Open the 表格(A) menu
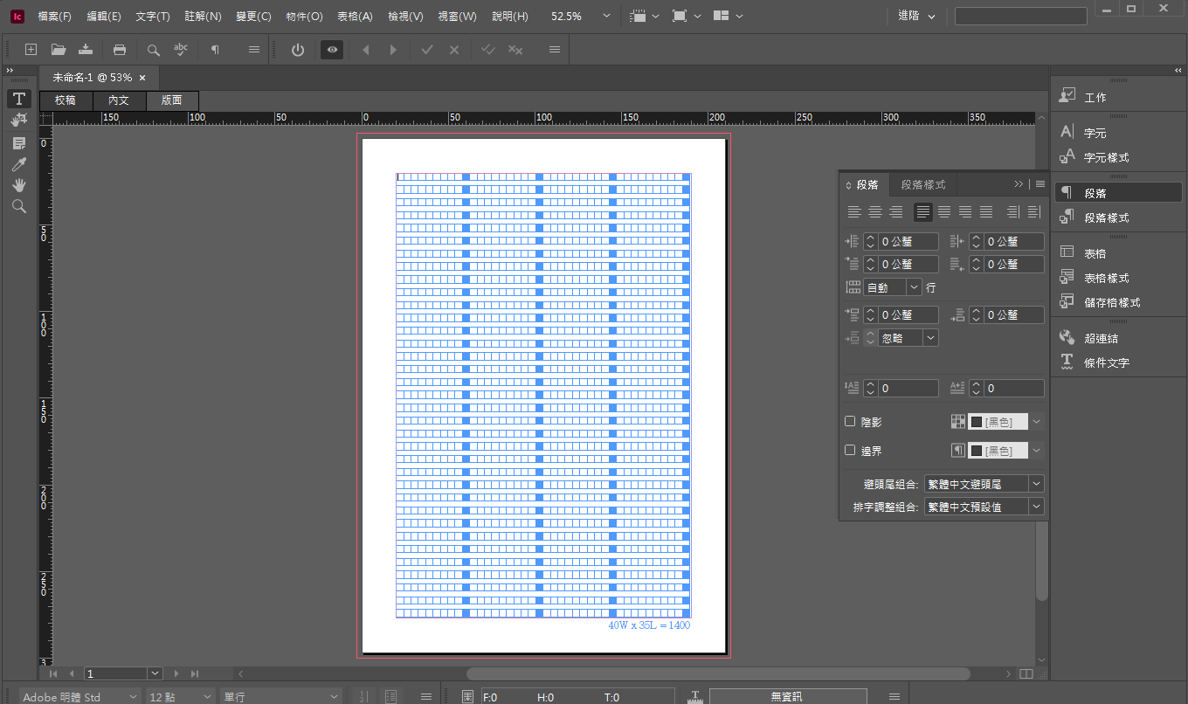The height and width of the screenshot is (704, 1188). pyautogui.click(x=356, y=17)
